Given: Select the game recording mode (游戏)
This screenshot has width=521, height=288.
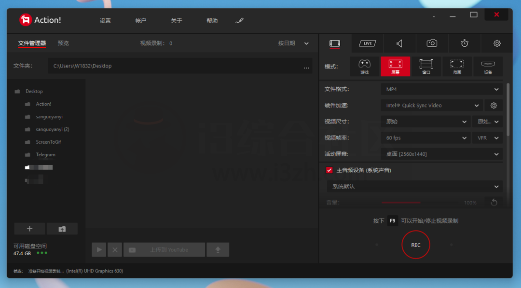Looking at the screenshot, I should 365,67.
